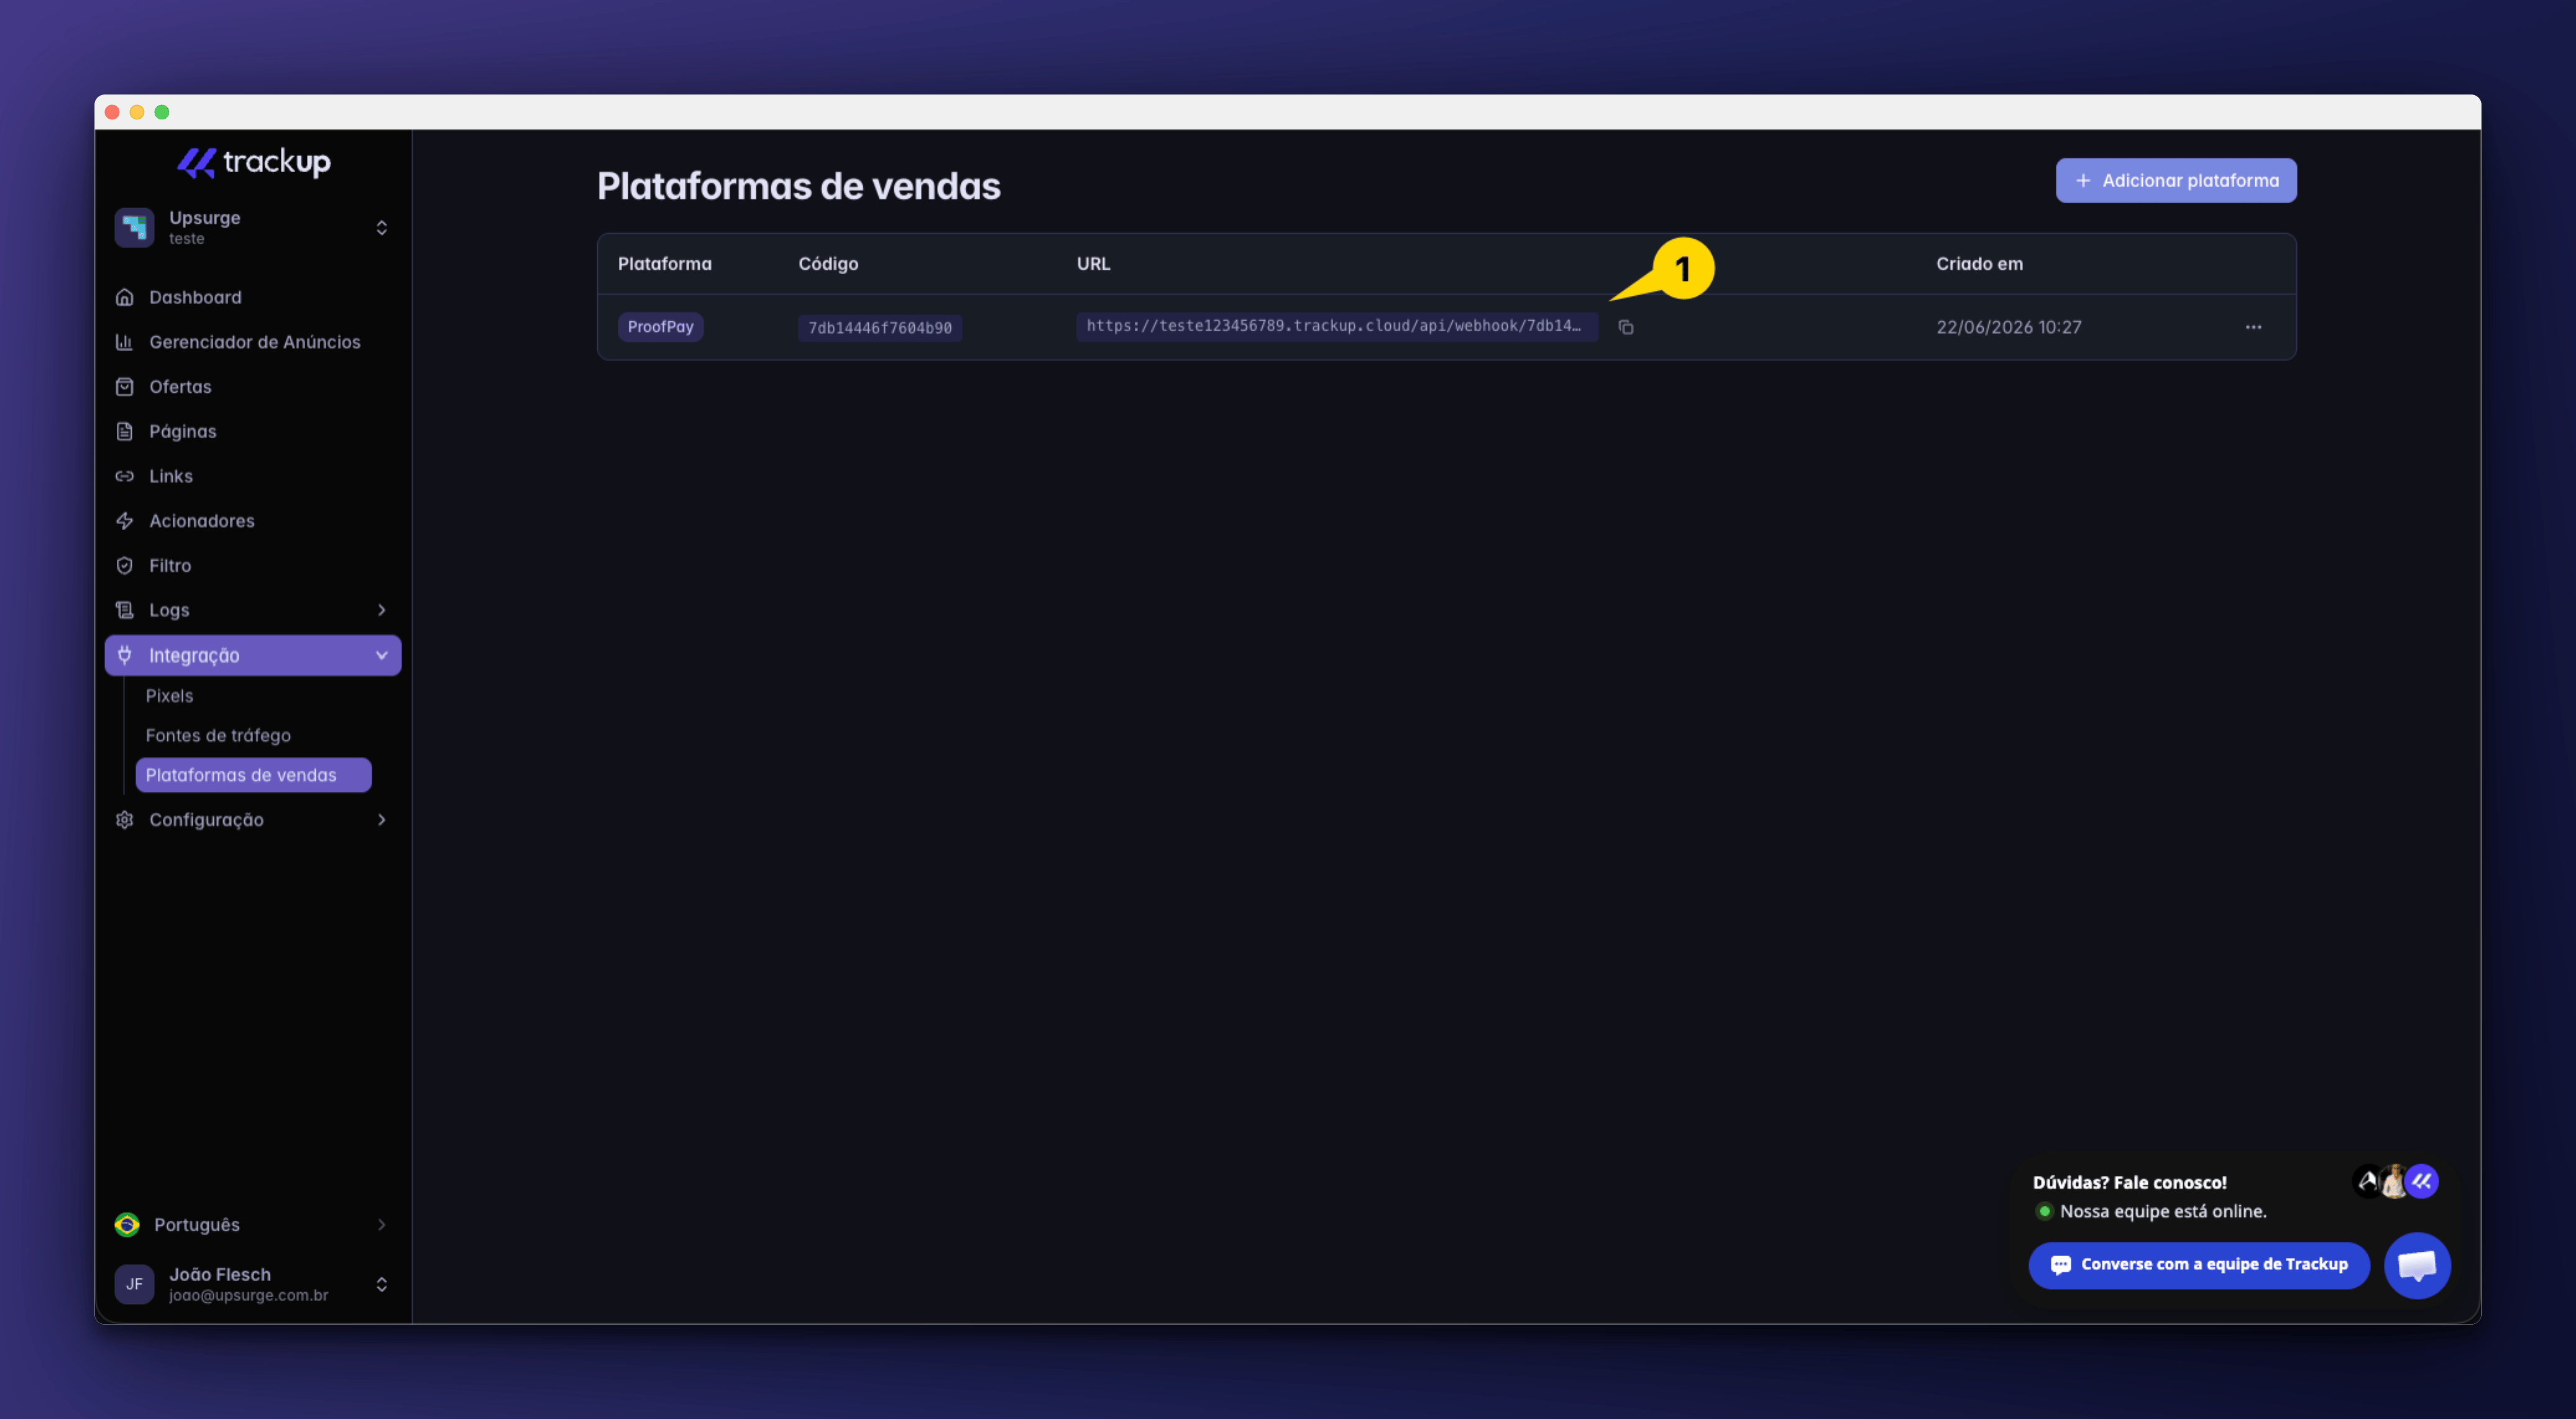
Task: Click the Gerenciador de Anúncios chart icon
Action: pos(125,342)
